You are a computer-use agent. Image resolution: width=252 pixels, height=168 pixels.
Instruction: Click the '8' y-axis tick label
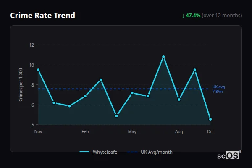[x=33, y=85]
